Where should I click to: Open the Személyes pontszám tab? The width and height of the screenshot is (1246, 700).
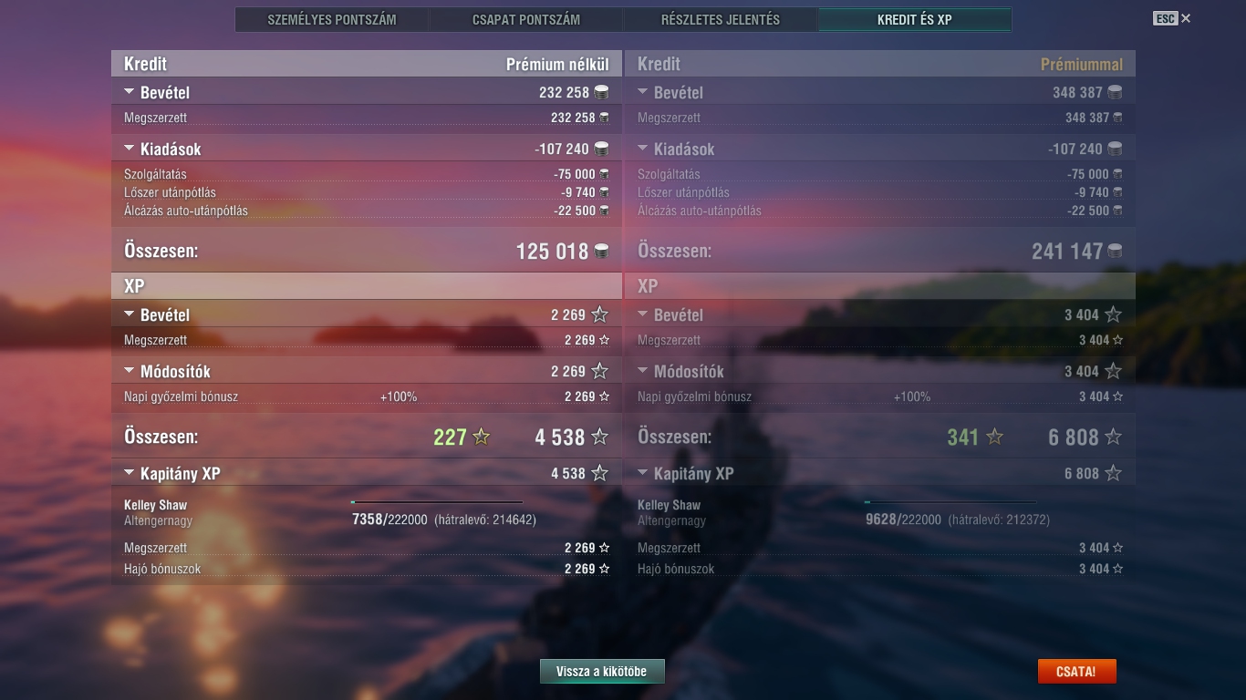click(x=332, y=19)
